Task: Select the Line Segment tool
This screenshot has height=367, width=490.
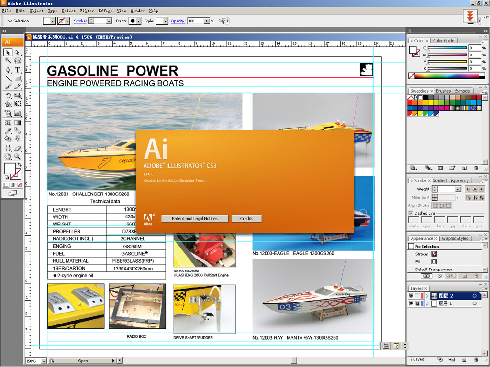Action: point(8,78)
